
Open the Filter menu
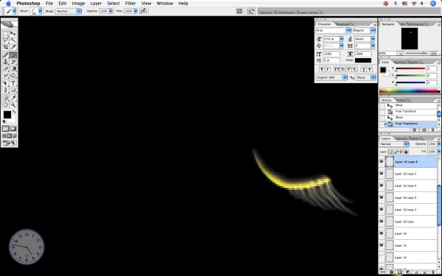click(x=130, y=4)
